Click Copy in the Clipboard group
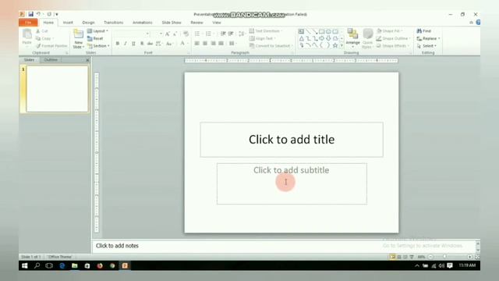 [x=44, y=38]
